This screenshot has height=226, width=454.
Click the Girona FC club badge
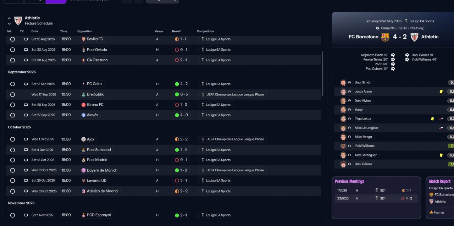tap(83, 105)
